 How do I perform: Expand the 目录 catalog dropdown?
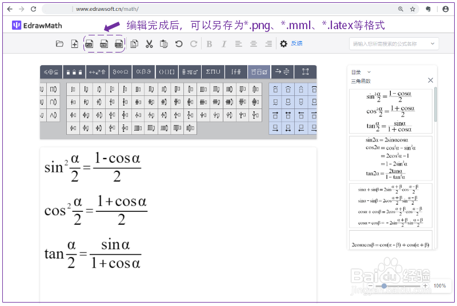369,72
